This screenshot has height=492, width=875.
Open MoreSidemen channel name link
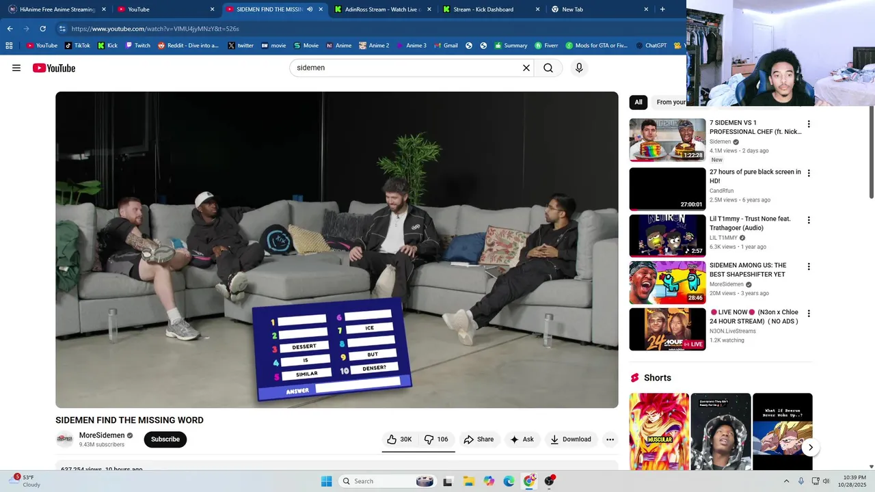102,435
